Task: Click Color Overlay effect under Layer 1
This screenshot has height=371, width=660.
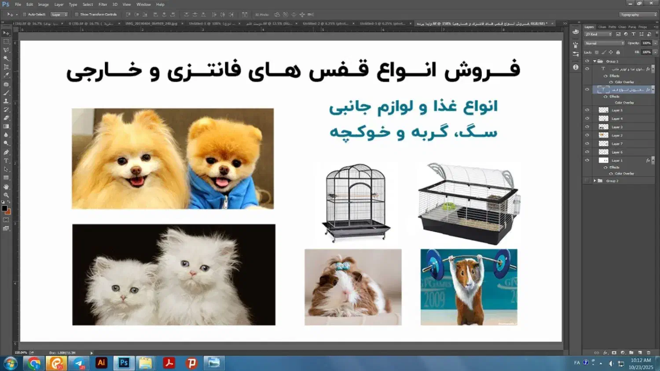Action: tap(624, 174)
